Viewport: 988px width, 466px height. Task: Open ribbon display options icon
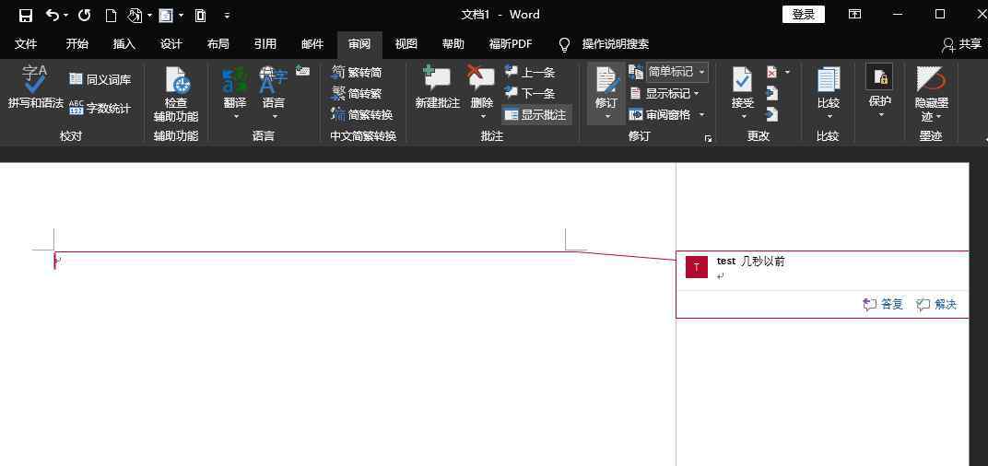point(855,15)
